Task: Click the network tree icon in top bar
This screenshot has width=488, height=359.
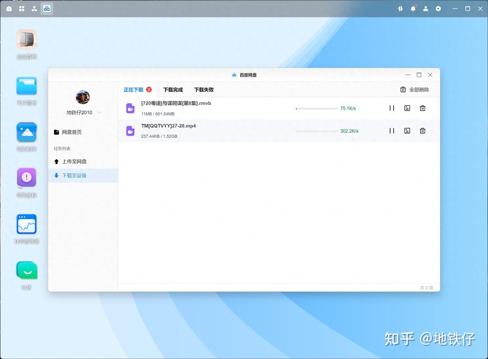Action: tap(34, 9)
